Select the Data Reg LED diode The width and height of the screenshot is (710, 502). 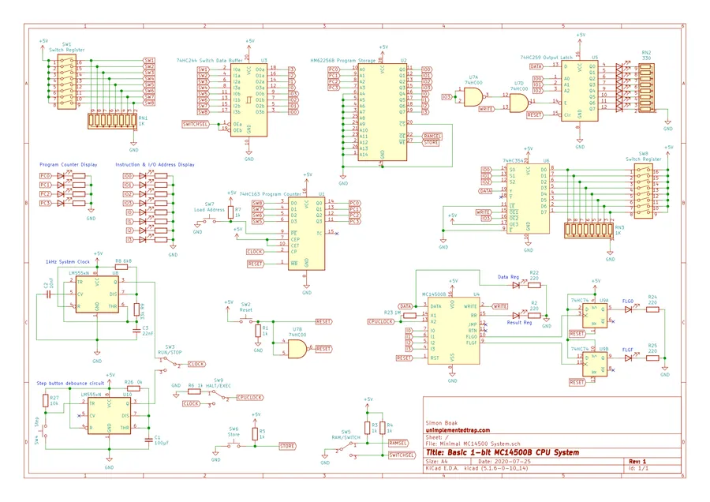(x=516, y=285)
